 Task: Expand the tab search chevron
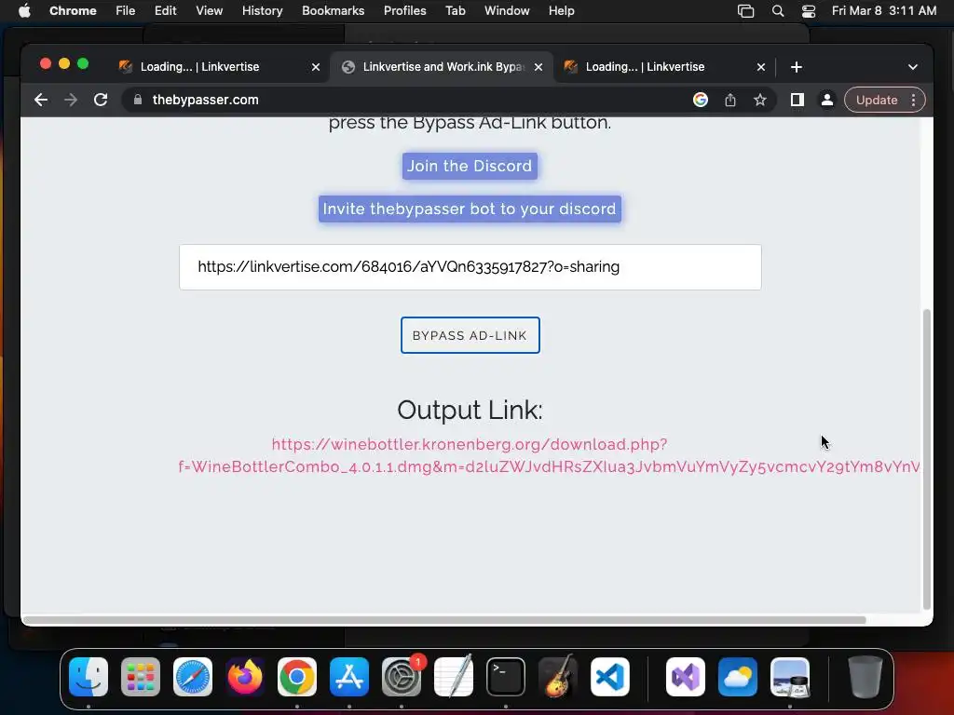point(913,67)
